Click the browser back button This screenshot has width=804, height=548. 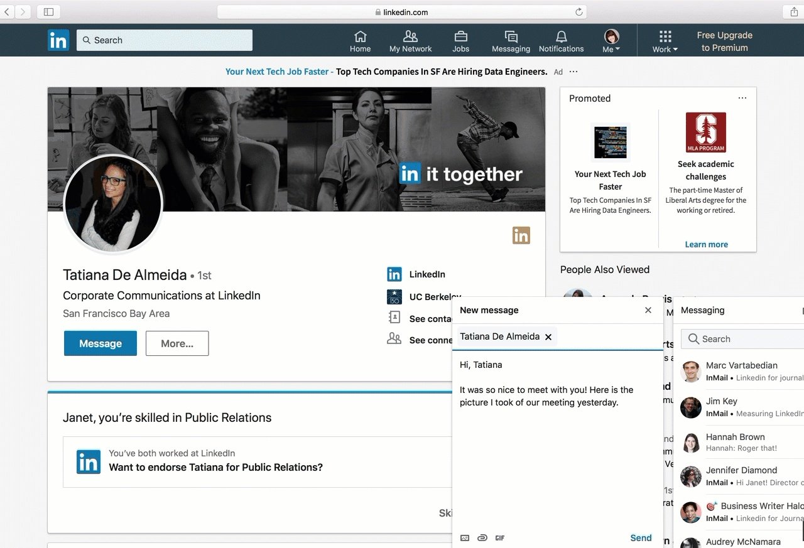pyautogui.click(x=7, y=12)
